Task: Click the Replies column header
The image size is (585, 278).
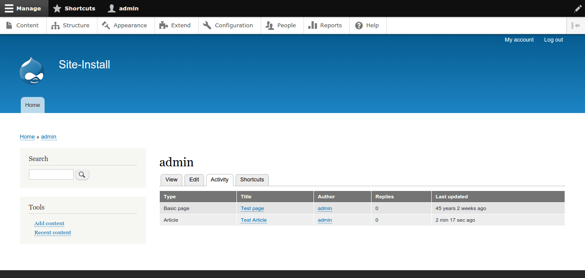Action: pos(401,197)
